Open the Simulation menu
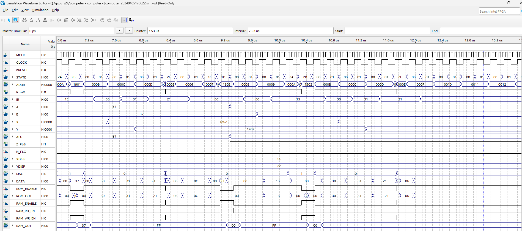The height and width of the screenshot is (231, 522). [40, 10]
